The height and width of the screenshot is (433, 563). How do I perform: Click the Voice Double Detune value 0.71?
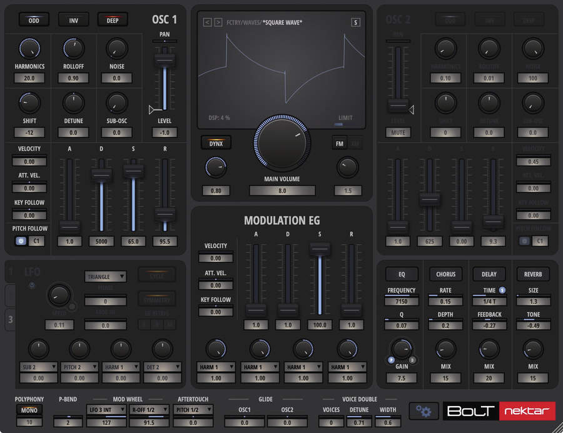click(x=359, y=422)
